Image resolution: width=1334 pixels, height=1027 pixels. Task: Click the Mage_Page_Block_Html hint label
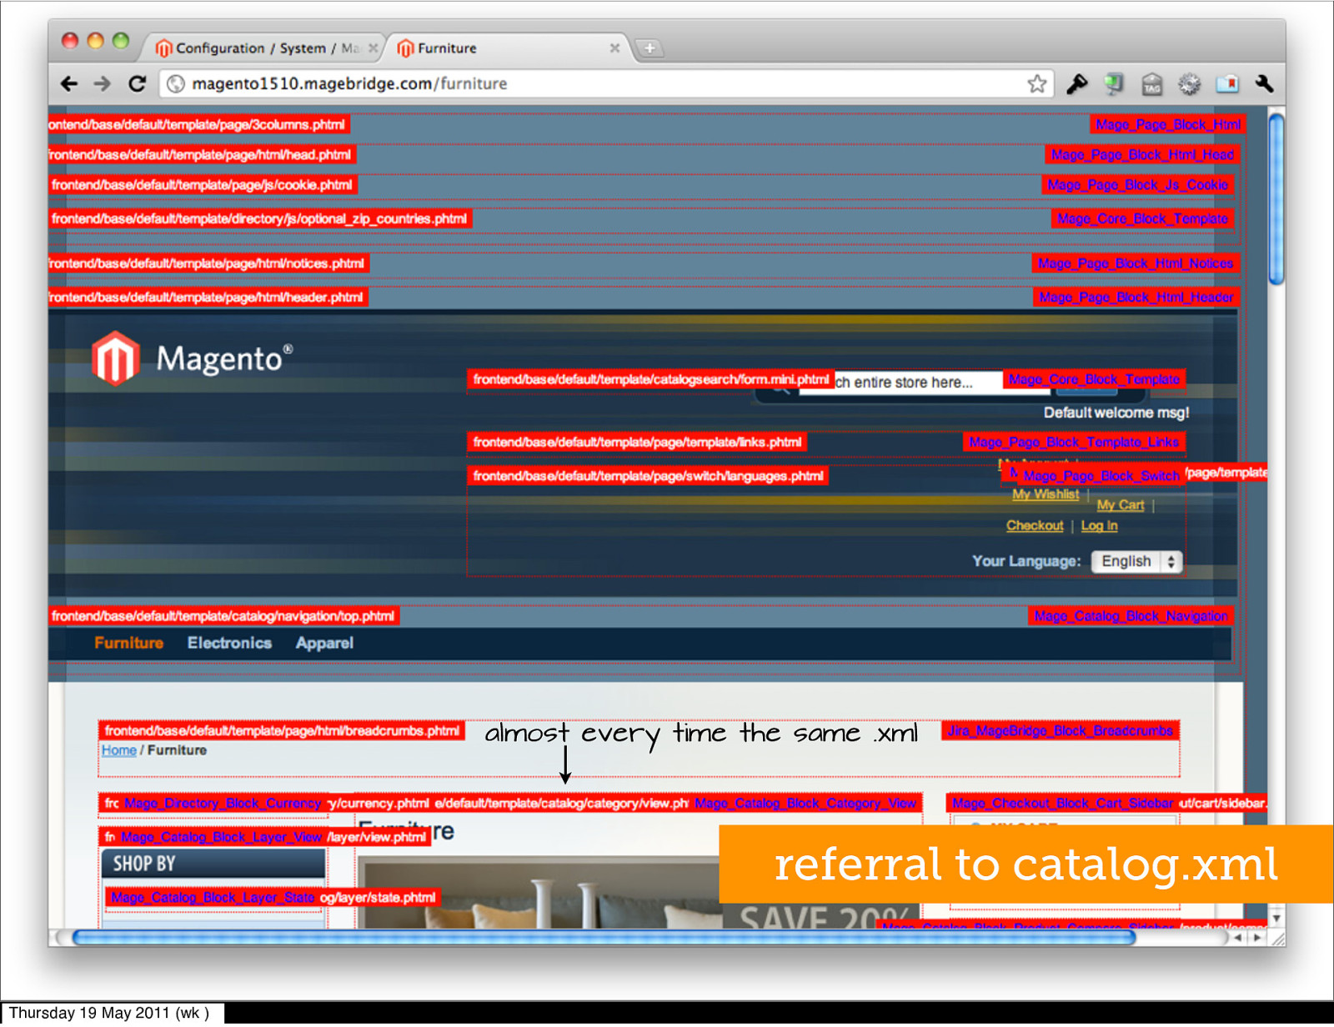pos(1168,124)
